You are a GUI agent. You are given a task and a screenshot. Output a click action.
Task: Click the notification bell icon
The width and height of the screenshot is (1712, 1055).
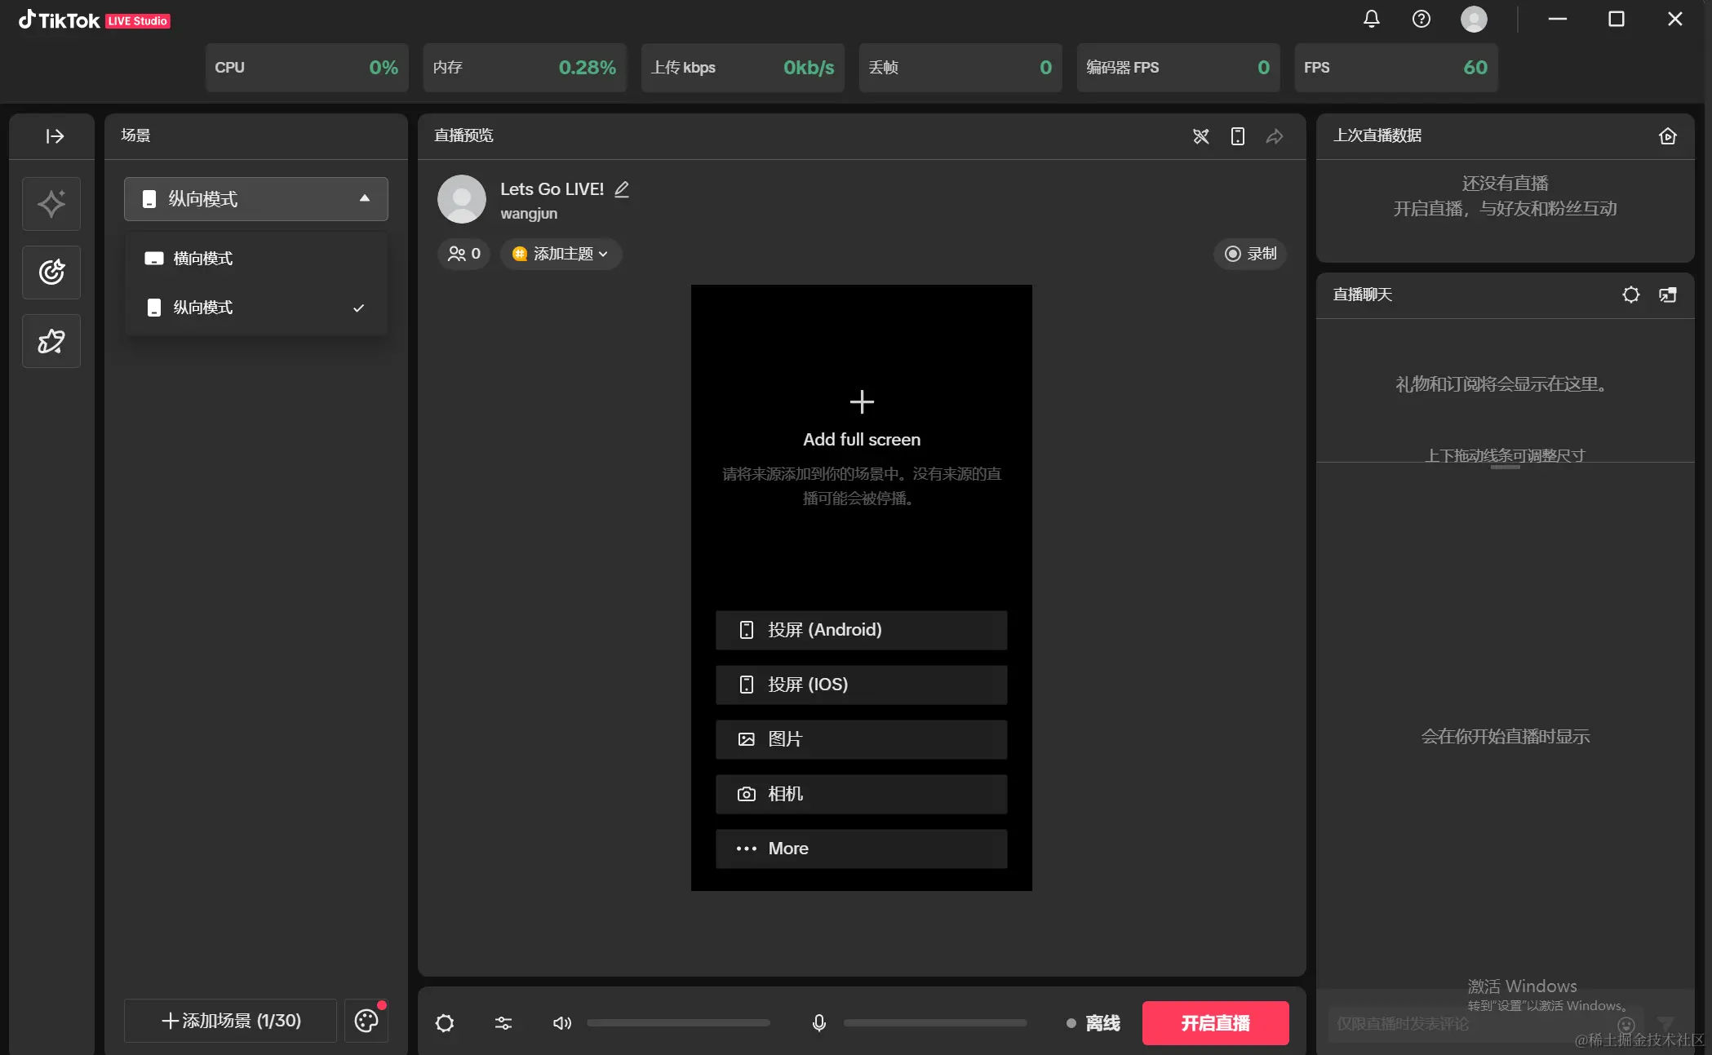pos(1371,19)
